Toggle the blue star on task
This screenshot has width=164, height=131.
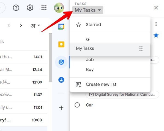coord(156,35)
